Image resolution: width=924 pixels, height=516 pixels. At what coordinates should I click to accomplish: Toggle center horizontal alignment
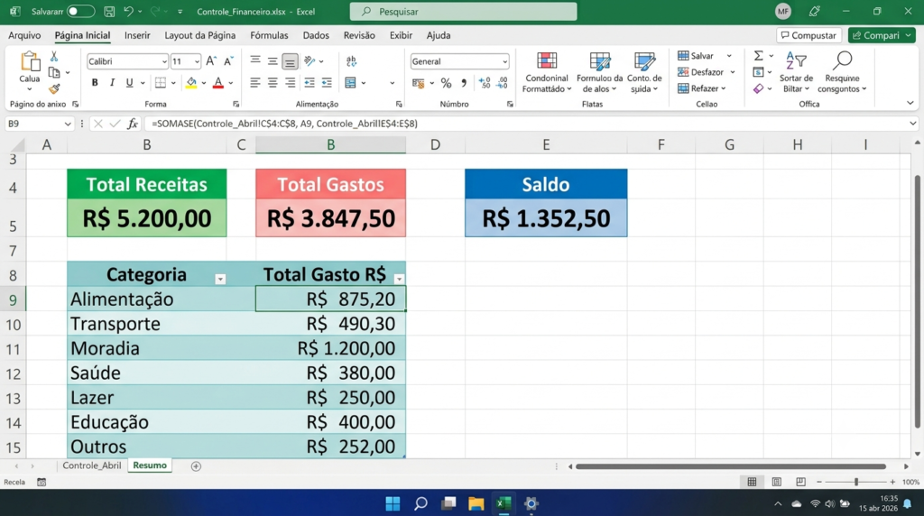click(x=273, y=83)
